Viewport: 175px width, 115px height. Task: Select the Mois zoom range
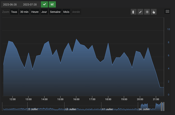tap(66, 12)
